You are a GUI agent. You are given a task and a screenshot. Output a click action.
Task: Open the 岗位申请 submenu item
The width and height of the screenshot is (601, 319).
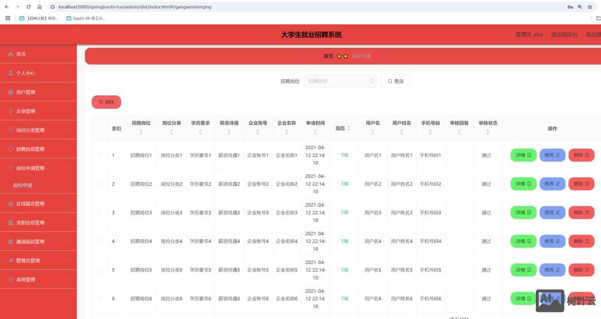click(x=23, y=186)
